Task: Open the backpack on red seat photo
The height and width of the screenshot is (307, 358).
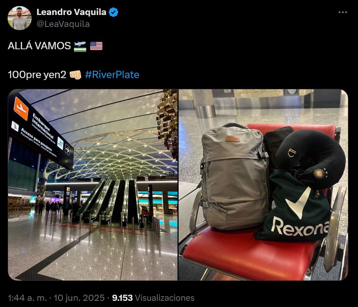Action: pyautogui.click(x=263, y=185)
